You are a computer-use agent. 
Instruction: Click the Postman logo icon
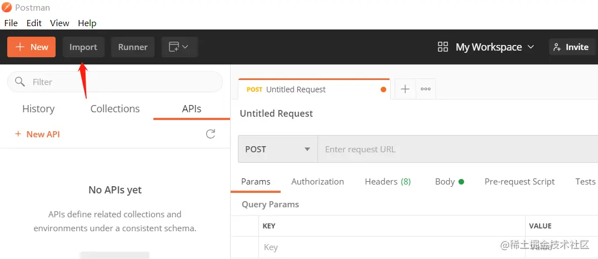point(6,8)
